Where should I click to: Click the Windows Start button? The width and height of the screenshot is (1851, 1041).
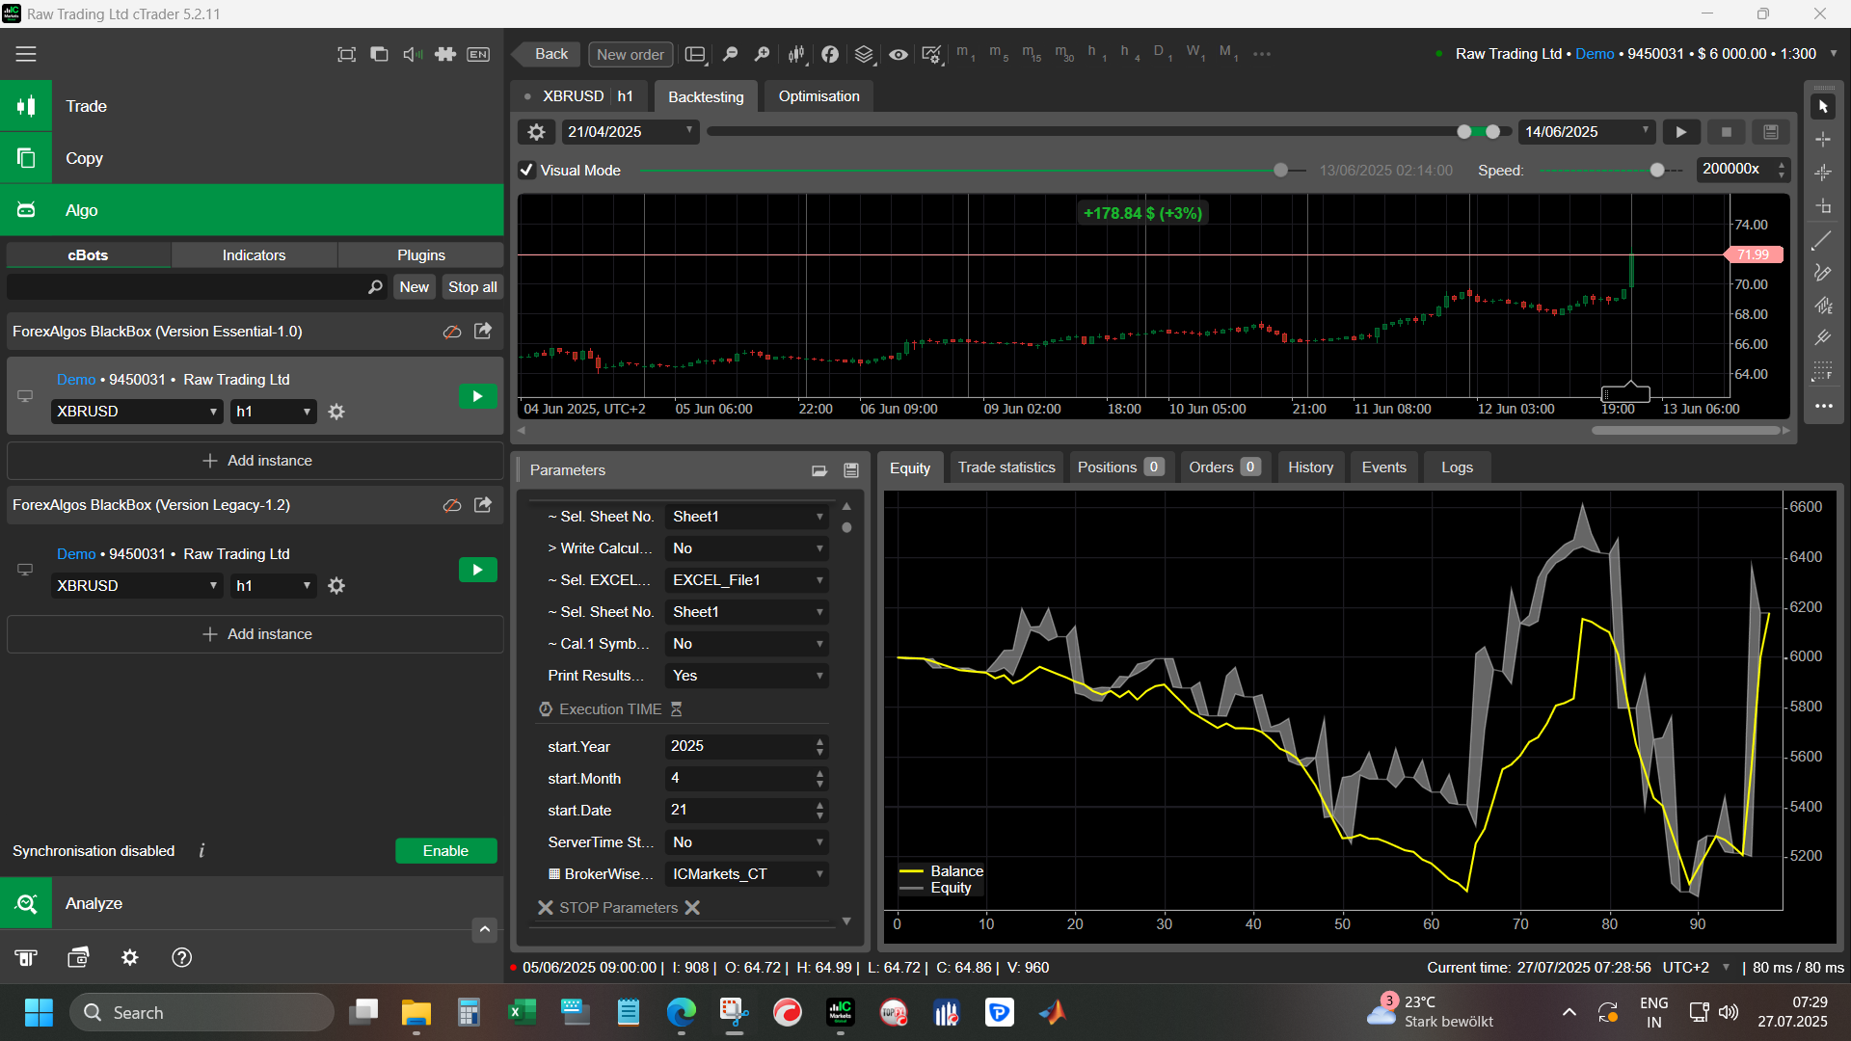click(39, 1012)
